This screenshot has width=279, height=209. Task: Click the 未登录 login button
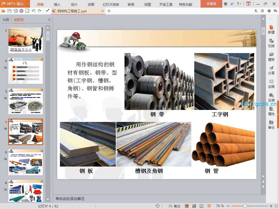tap(211, 4)
